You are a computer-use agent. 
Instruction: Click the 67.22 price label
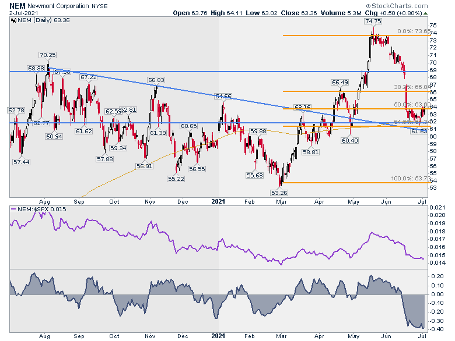tap(89, 77)
